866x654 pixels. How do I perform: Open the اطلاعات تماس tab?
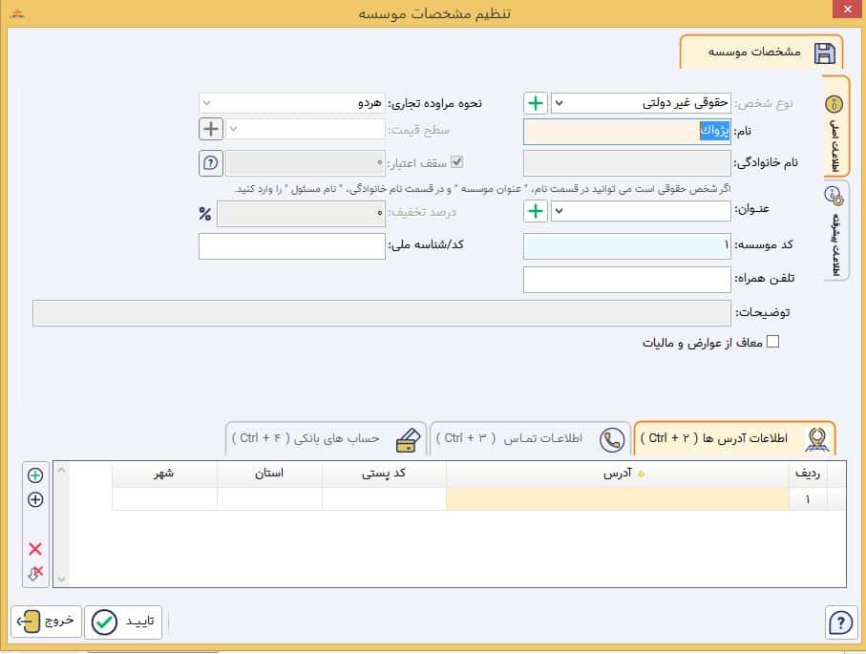point(530,439)
